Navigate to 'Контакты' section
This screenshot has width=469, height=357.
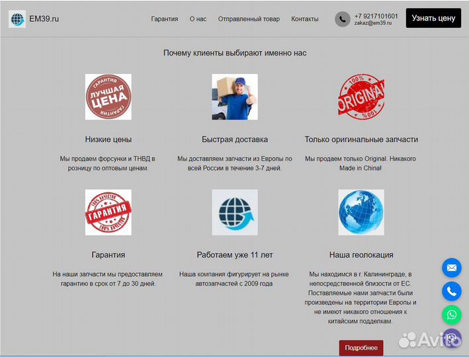coord(304,19)
